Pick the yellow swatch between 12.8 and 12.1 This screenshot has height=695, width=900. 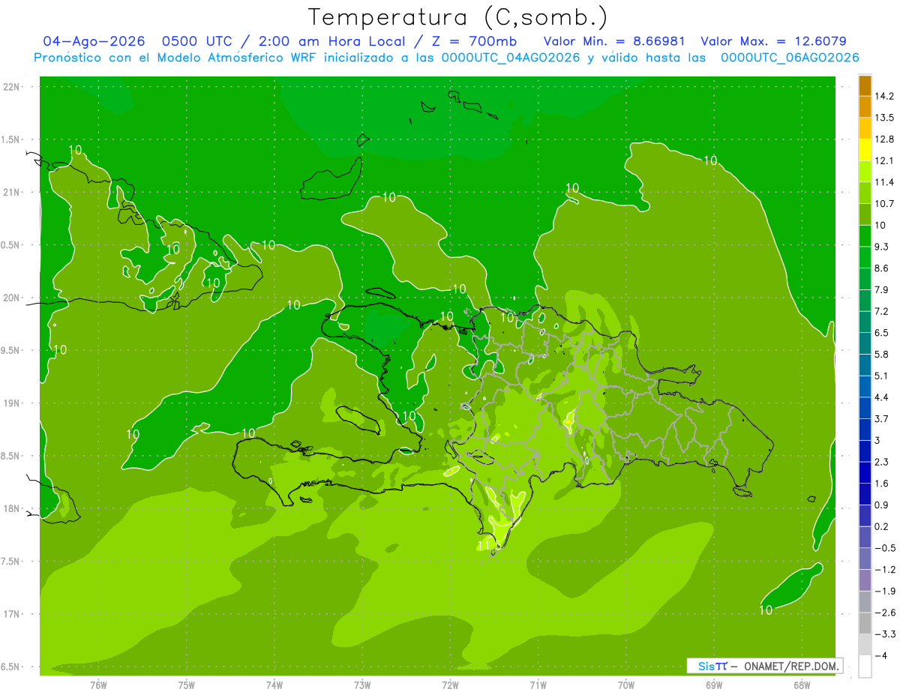865,150
